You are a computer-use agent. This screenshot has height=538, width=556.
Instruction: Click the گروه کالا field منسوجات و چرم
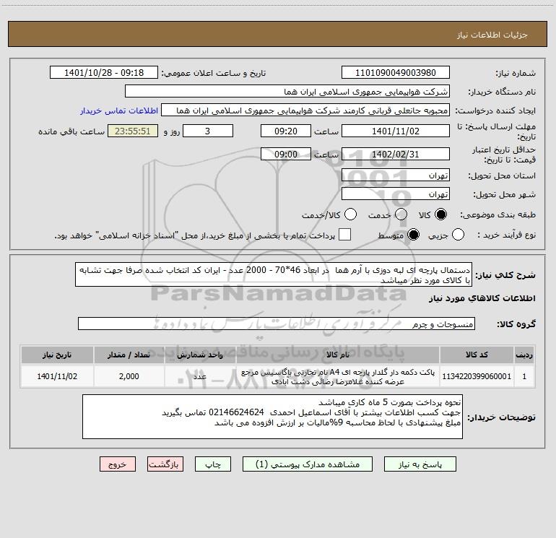[x=277, y=324]
